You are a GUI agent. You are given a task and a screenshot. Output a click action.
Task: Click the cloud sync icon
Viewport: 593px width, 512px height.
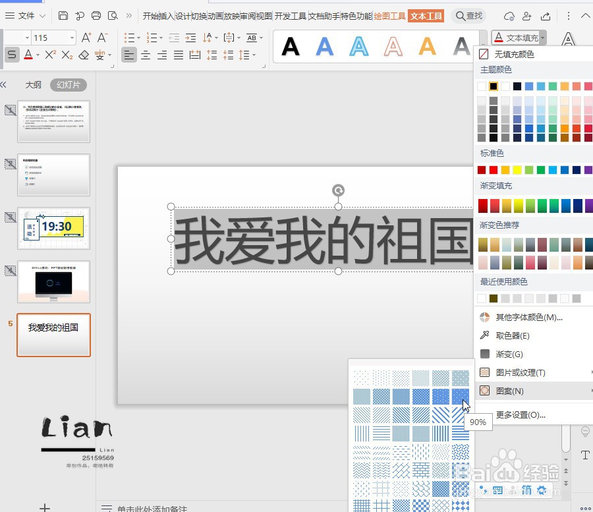point(509,16)
